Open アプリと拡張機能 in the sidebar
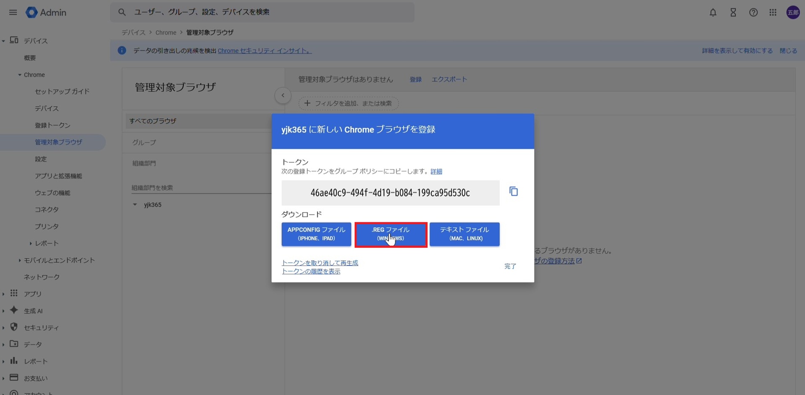This screenshot has height=395, width=805. [58, 176]
